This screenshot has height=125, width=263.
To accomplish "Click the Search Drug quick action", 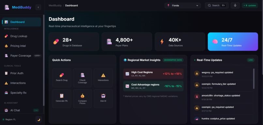I will (x=62, y=78).
